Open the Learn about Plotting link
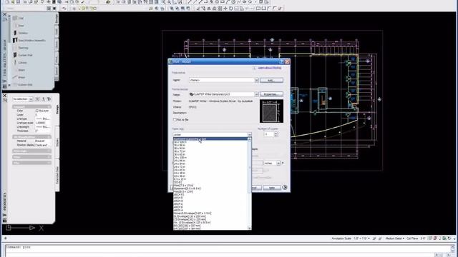This screenshot has height=257, width=458. (x=269, y=68)
